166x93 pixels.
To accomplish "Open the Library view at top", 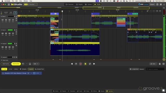I will pyautogui.click(x=88, y=4).
